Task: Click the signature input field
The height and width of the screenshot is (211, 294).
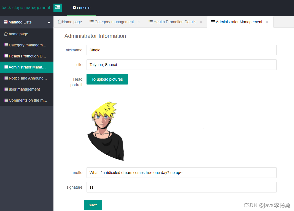Action: pyautogui.click(x=182, y=187)
